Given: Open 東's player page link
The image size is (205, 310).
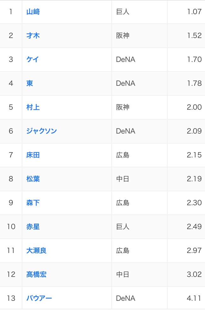Looking at the screenshot, I should click(x=30, y=83).
